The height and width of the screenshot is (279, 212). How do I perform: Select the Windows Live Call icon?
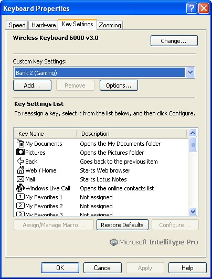click(20, 188)
